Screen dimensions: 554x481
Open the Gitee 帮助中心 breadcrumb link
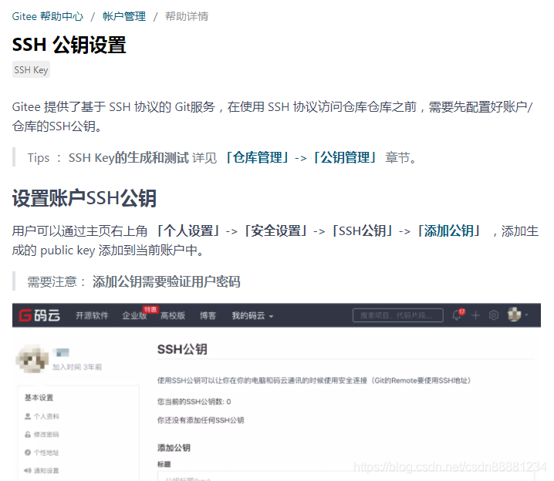click(48, 16)
